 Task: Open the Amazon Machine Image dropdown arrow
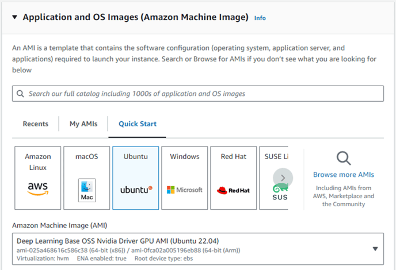click(375, 249)
